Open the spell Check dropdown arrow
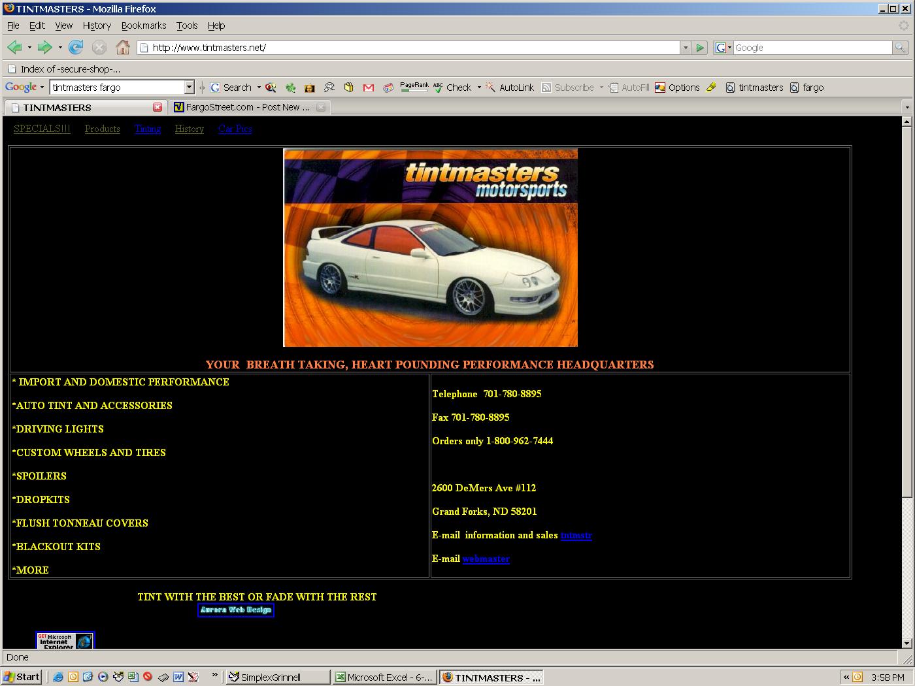The height and width of the screenshot is (686, 915). pos(479,88)
